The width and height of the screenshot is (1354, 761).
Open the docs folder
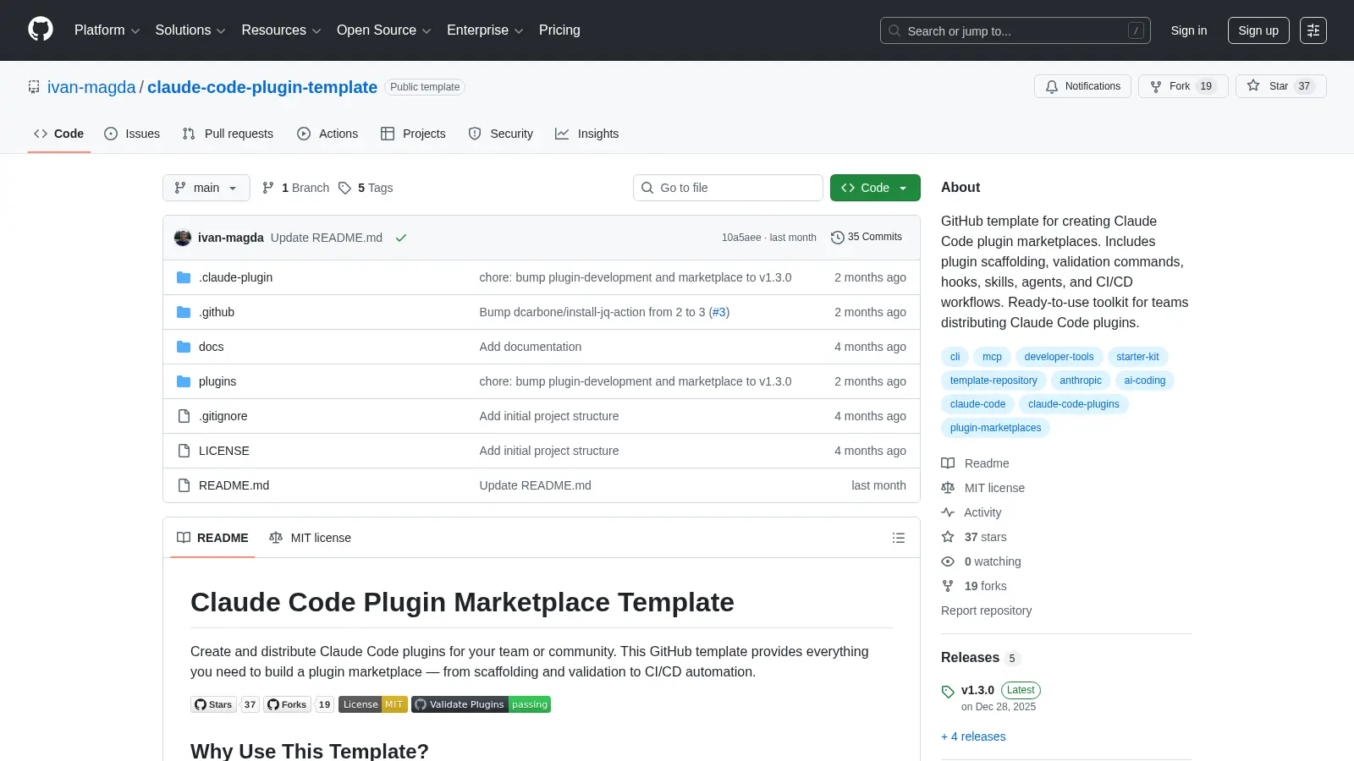(x=212, y=347)
